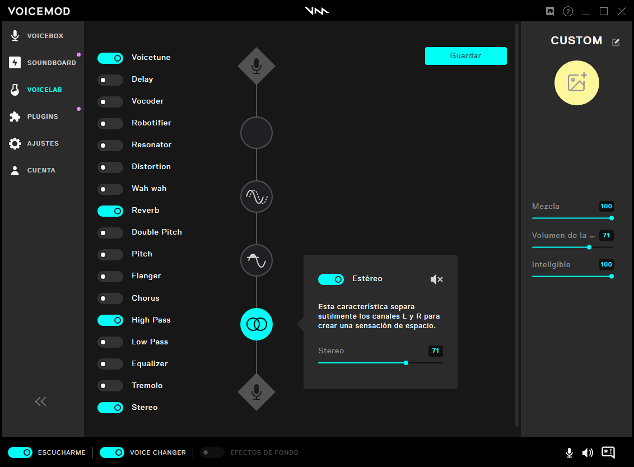
Task: Select the sine wave High Pass node
Action: pos(257,260)
